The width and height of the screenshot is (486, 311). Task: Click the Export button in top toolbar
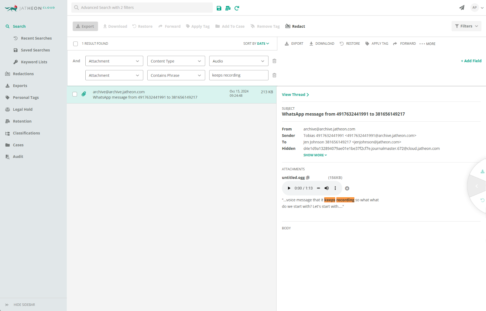point(85,26)
